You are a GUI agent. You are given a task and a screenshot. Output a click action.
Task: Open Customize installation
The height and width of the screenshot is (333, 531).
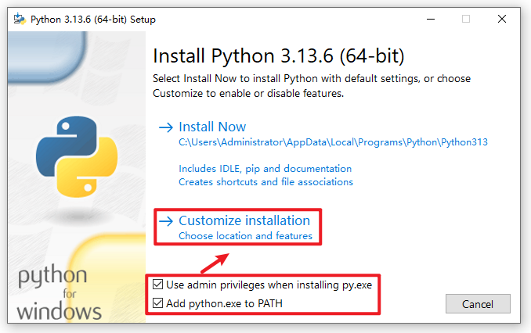[250, 220]
